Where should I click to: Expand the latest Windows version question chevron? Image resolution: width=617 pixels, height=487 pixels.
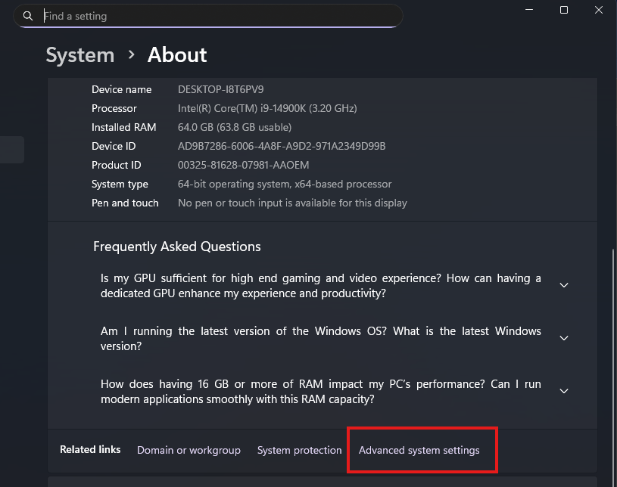click(x=564, y=338)
